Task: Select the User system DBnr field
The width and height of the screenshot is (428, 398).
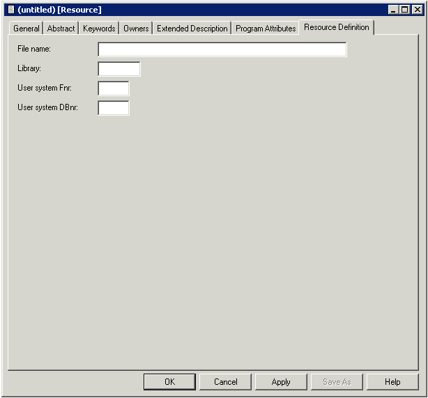Action: [x=114, y=108]
